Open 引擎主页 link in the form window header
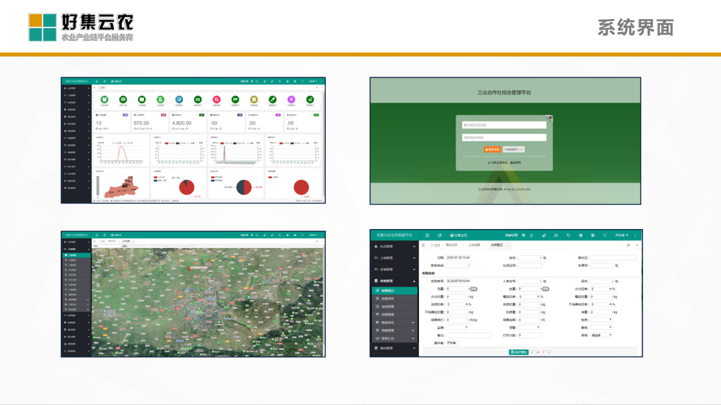This screenshot has width=721, height=405. (x=458, y=235)
